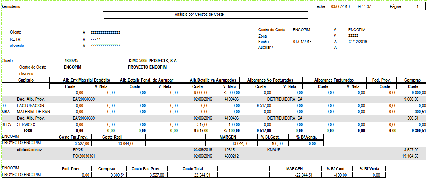Click the value '32.000,00' in first row
The height and width of the screenshot is (179, 428).
[231, 93]
